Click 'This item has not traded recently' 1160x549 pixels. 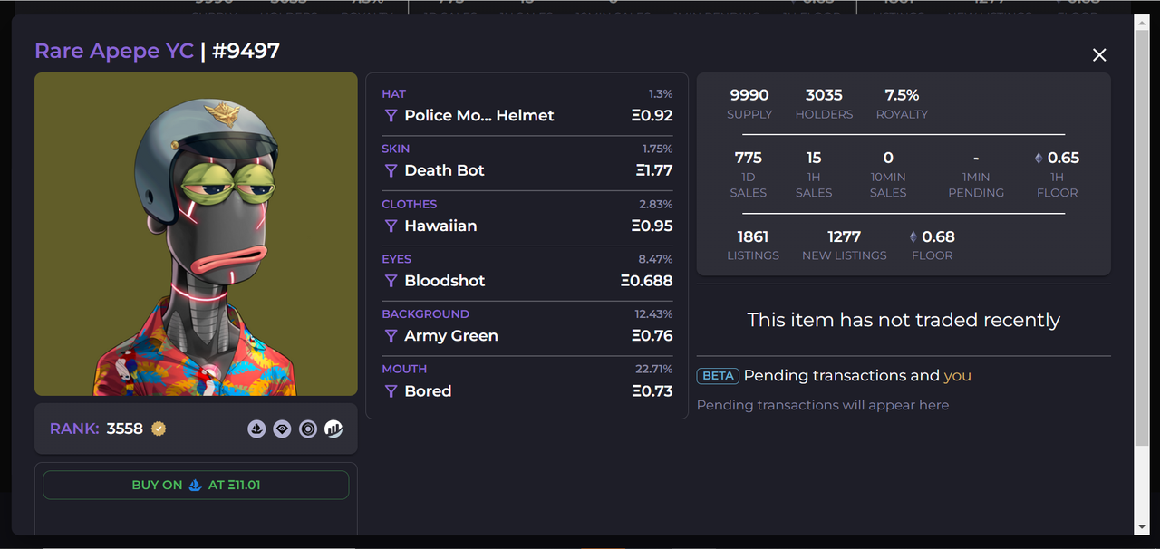(x=904, y=320)
